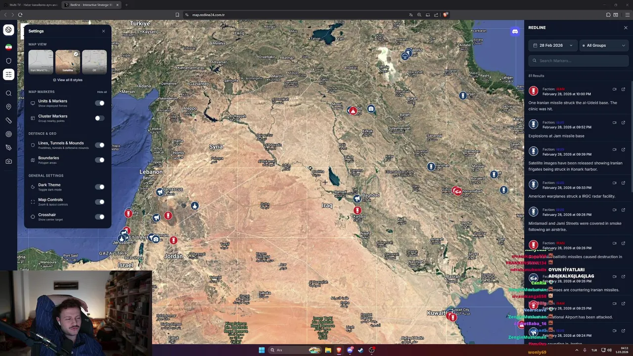Play video for al-Udeid base event
The width and height of the screenshot is (633, 356).
pyautogui.click(x=614, y=89)
